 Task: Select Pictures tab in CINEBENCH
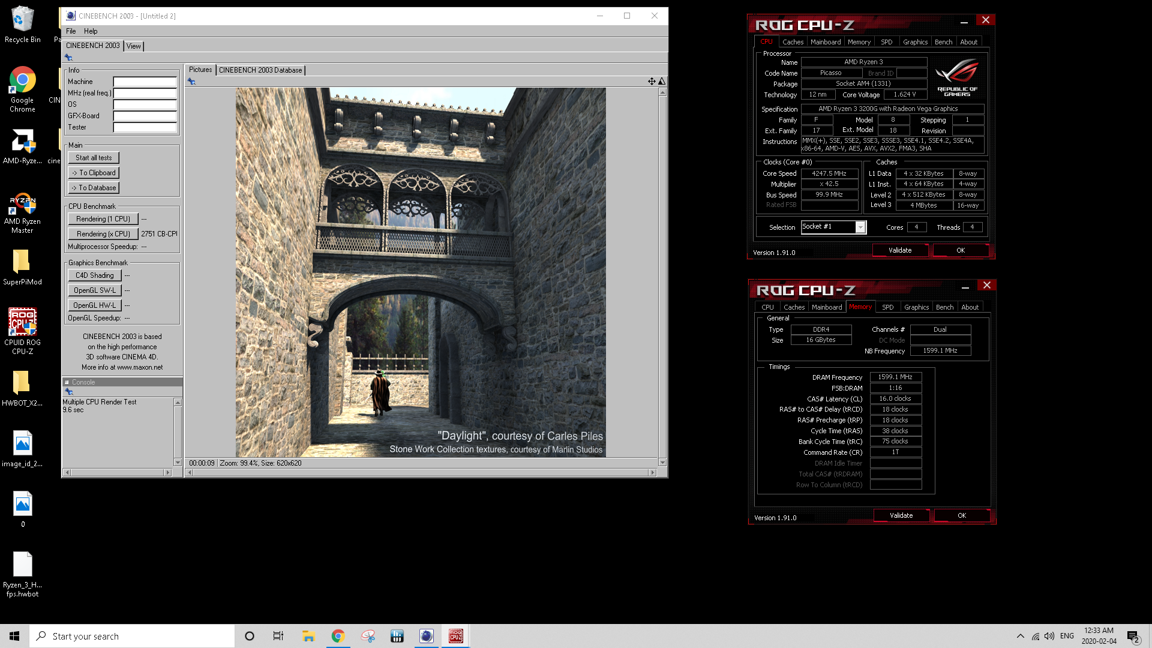(x=200, y=70)
